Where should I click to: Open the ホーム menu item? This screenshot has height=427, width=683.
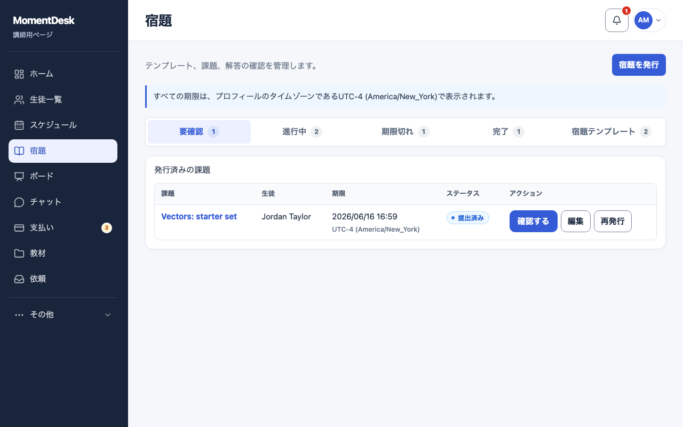63,74
